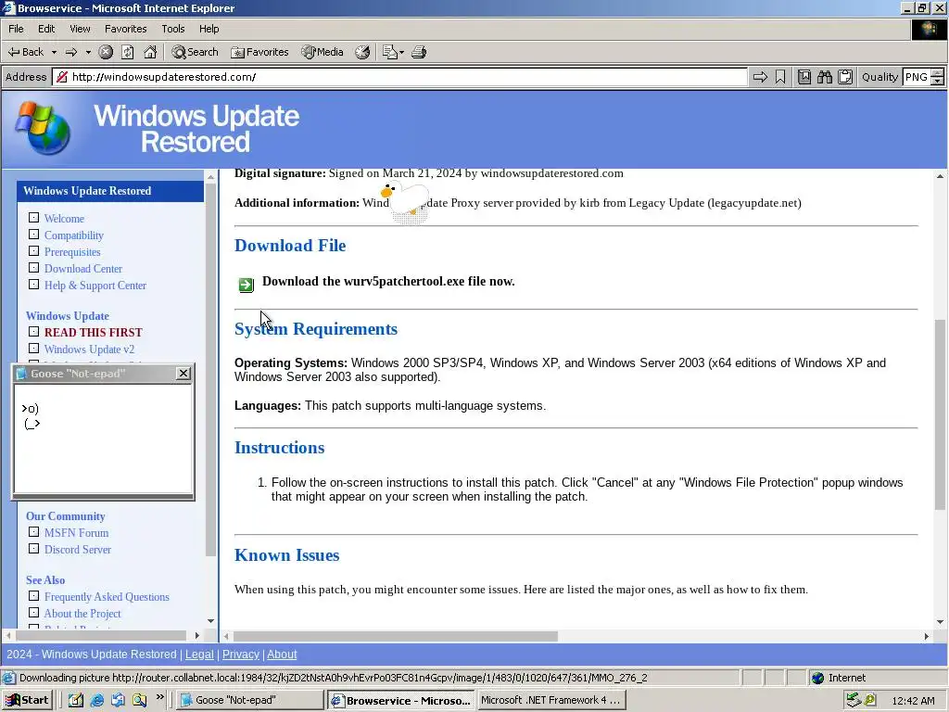949x712 pixels.
Task: Open the Help menu
Action: (x=209, y=29)
